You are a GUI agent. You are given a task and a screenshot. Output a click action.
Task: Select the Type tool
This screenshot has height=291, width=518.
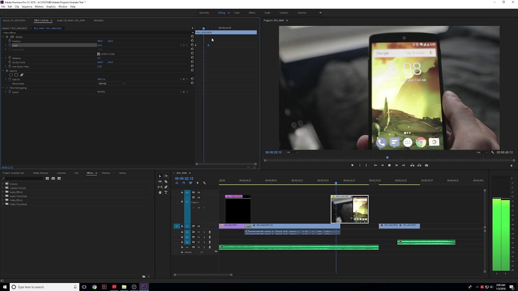coord(166,192)
